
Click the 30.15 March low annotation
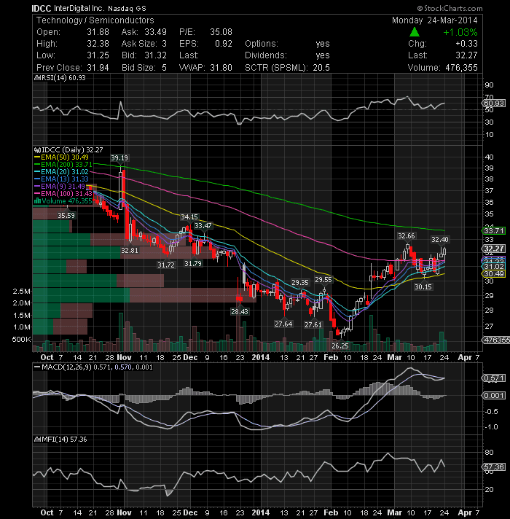pos(423,286)
